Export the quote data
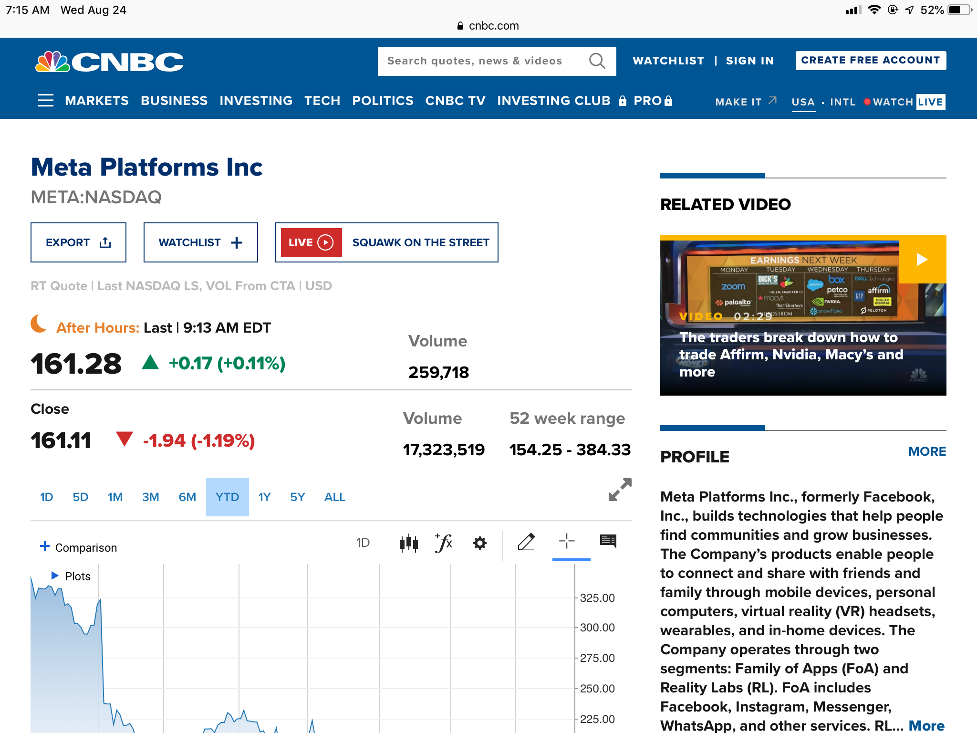The image size is (977, 733). (78, 242)
